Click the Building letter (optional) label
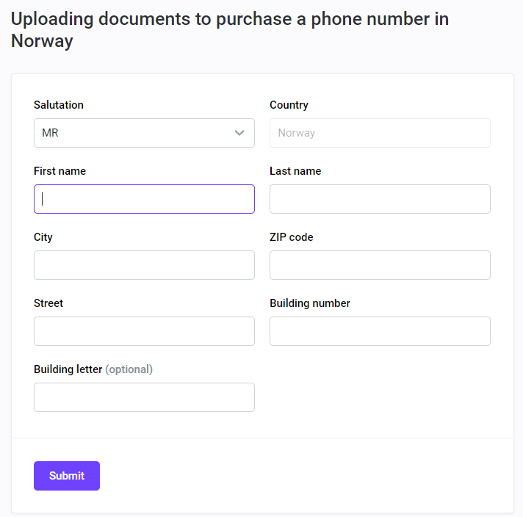The height and width of the screenshot is (517, 523). [x=93, y=369]
